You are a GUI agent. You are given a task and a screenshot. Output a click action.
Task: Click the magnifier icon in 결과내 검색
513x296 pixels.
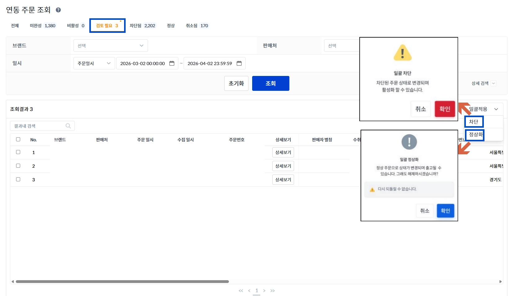tap(68, 126)
